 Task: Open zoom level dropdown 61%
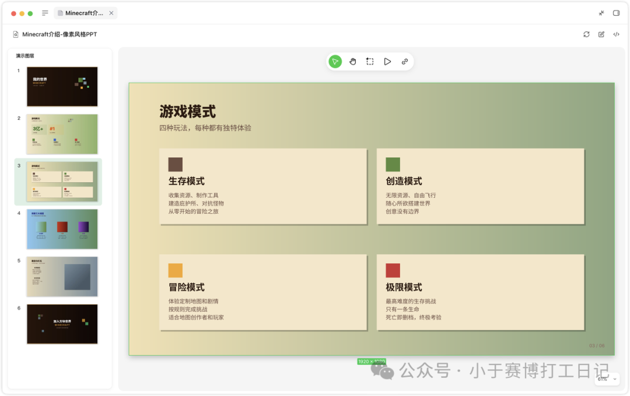(607, 379)
